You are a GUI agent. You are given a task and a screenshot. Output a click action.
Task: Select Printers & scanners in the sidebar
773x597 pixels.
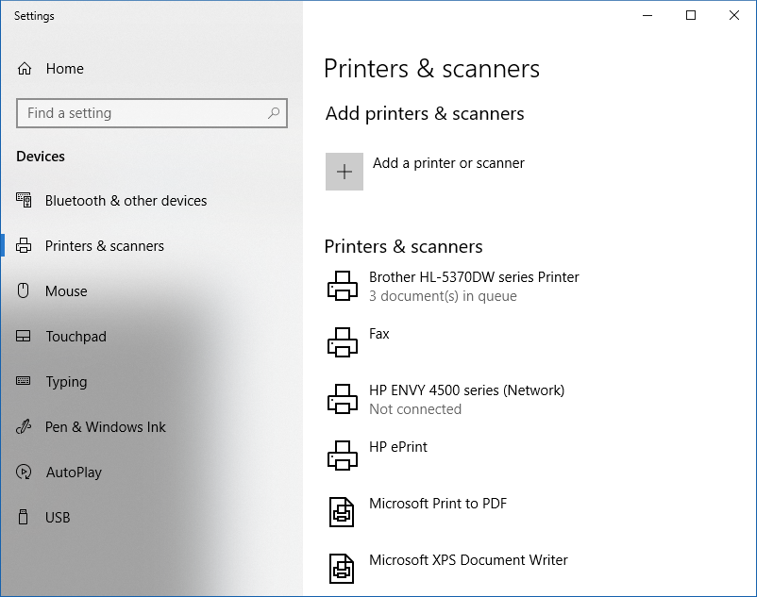[104, 246]
